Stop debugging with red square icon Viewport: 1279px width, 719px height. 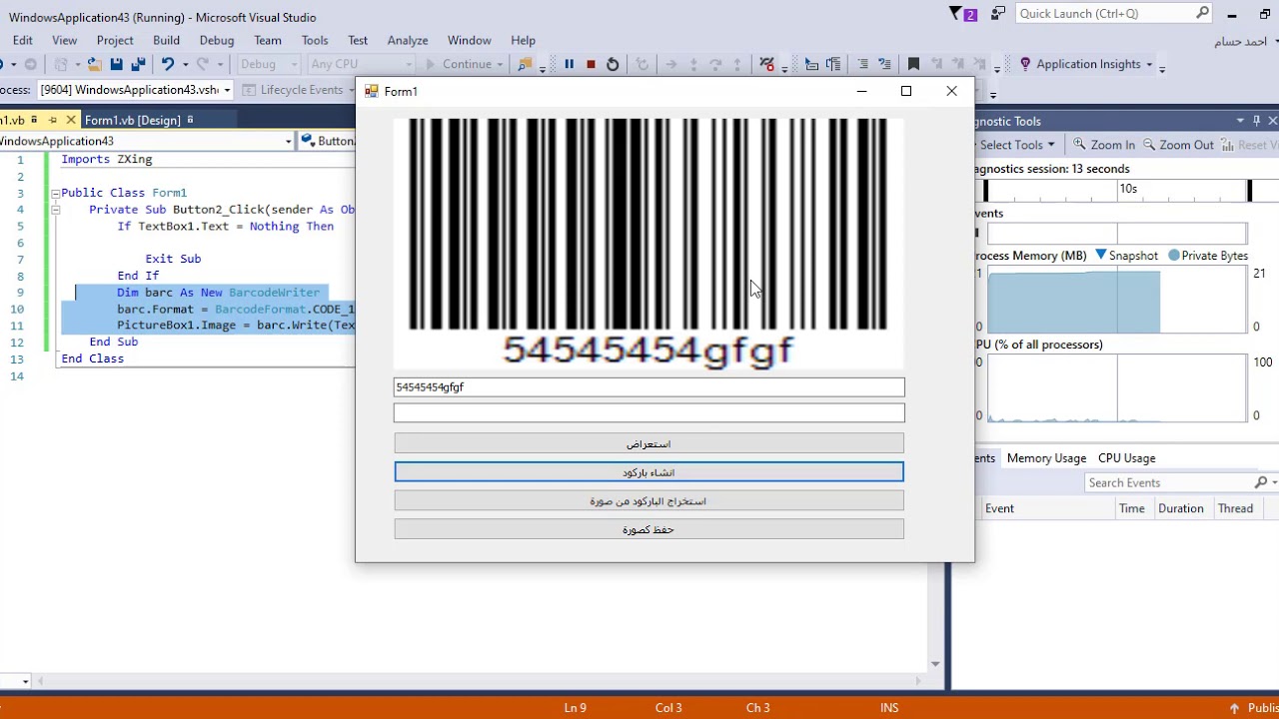pos(591,64)
